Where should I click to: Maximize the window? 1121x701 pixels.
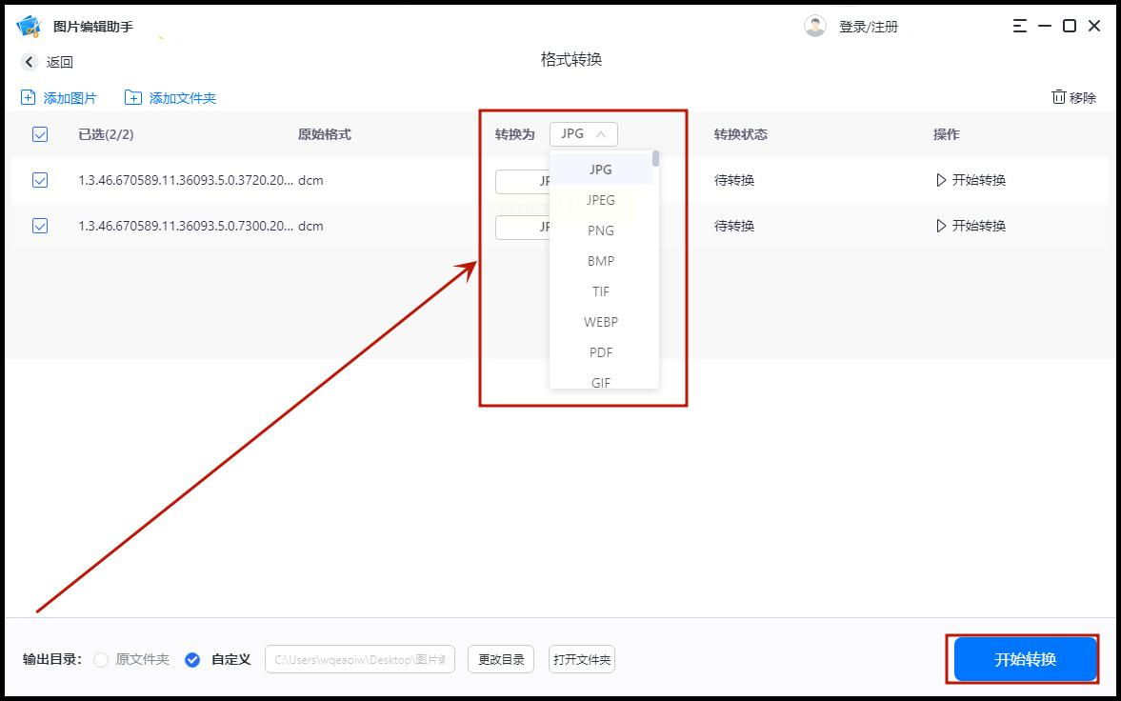click(1070, 27)
